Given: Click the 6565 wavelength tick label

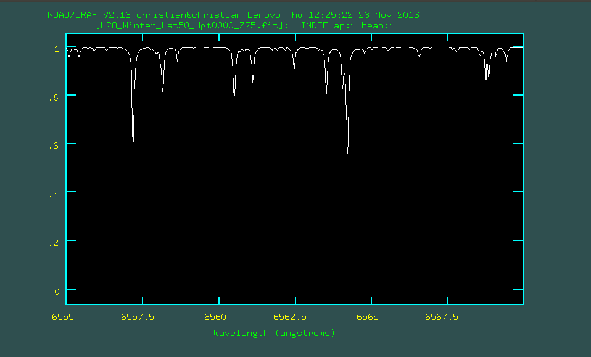Looking at the screenshot, I should (368, 317).
